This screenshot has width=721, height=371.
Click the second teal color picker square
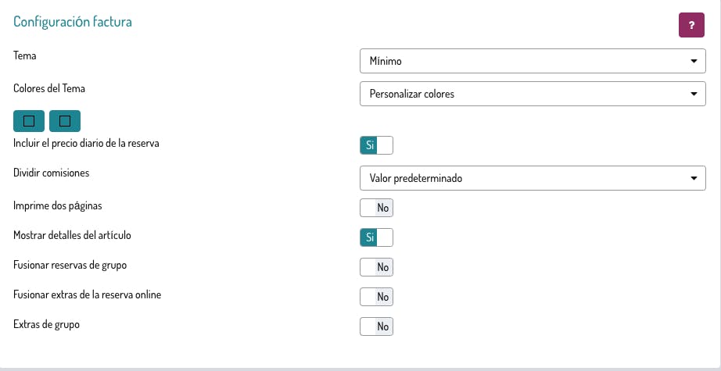pyautogui.click(x=65, y=120)
